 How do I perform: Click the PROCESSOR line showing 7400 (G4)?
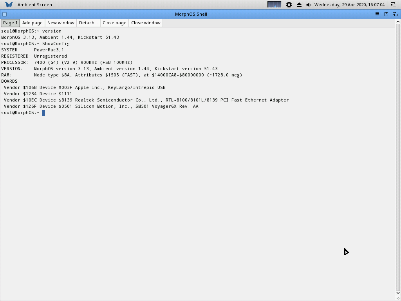coord(67,62)
